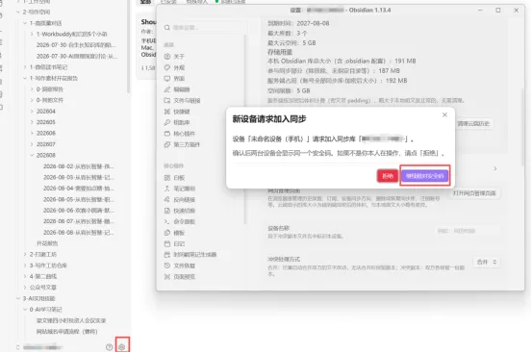The height and width of the screenshot is (353, 532).
Task: Open note 2026-08-02 in file tree
Action: (x=78, y=166)
